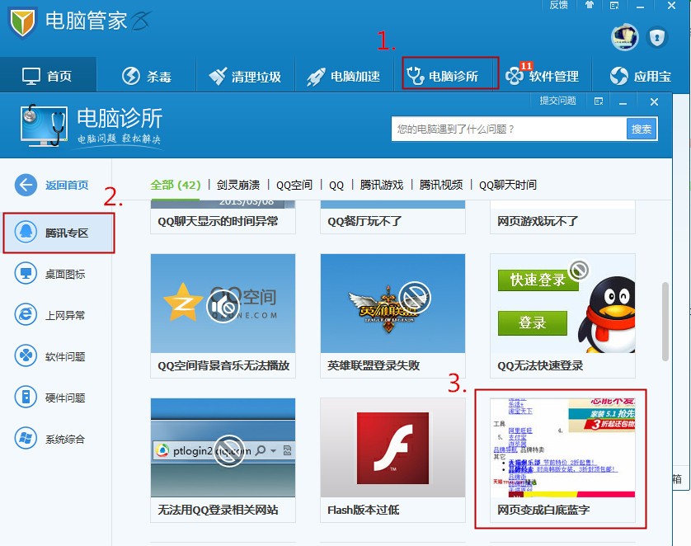Click 提交问题 in the 电脑诊所 window
The image size is (691, 546).
point(558,101)
